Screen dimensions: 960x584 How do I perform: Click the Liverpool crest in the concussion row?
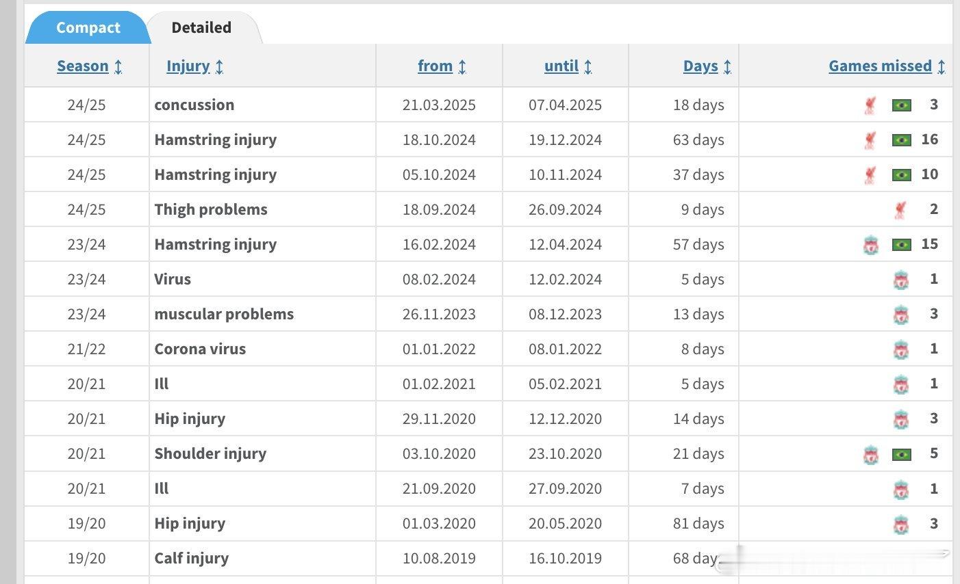pos(870,105)
